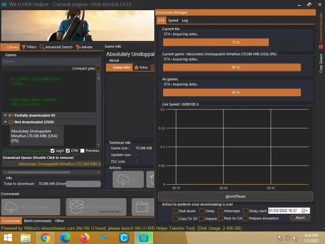The image size is (325, 244).
Task: Click the partially downloaded battery icon
Action: (x=11, y=115)
